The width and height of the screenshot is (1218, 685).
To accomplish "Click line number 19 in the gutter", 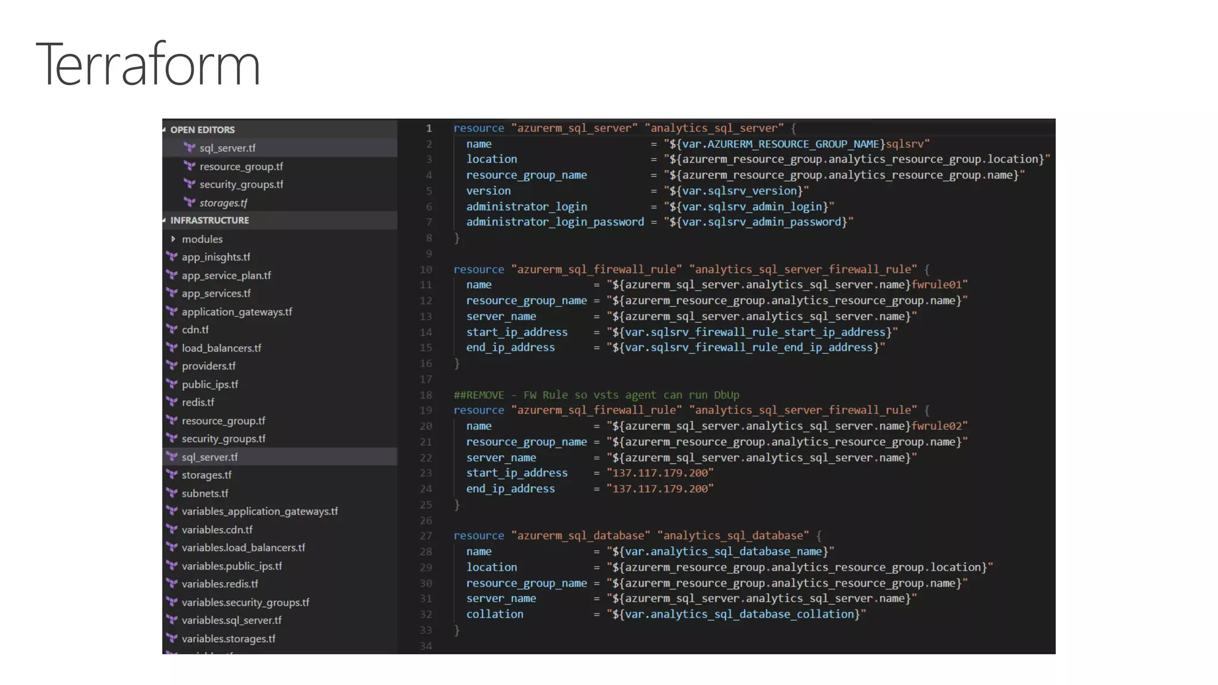I will tap(426, 410).
